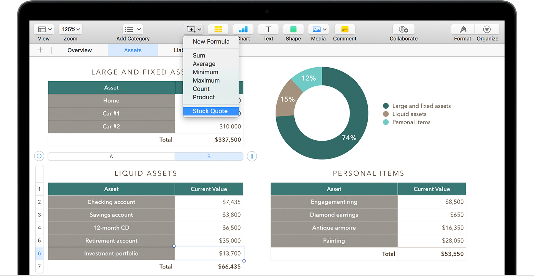The width and height of the screenshot is (534, 276).
Task: Expand the View dropdown
Action: (x=44, y=29)
